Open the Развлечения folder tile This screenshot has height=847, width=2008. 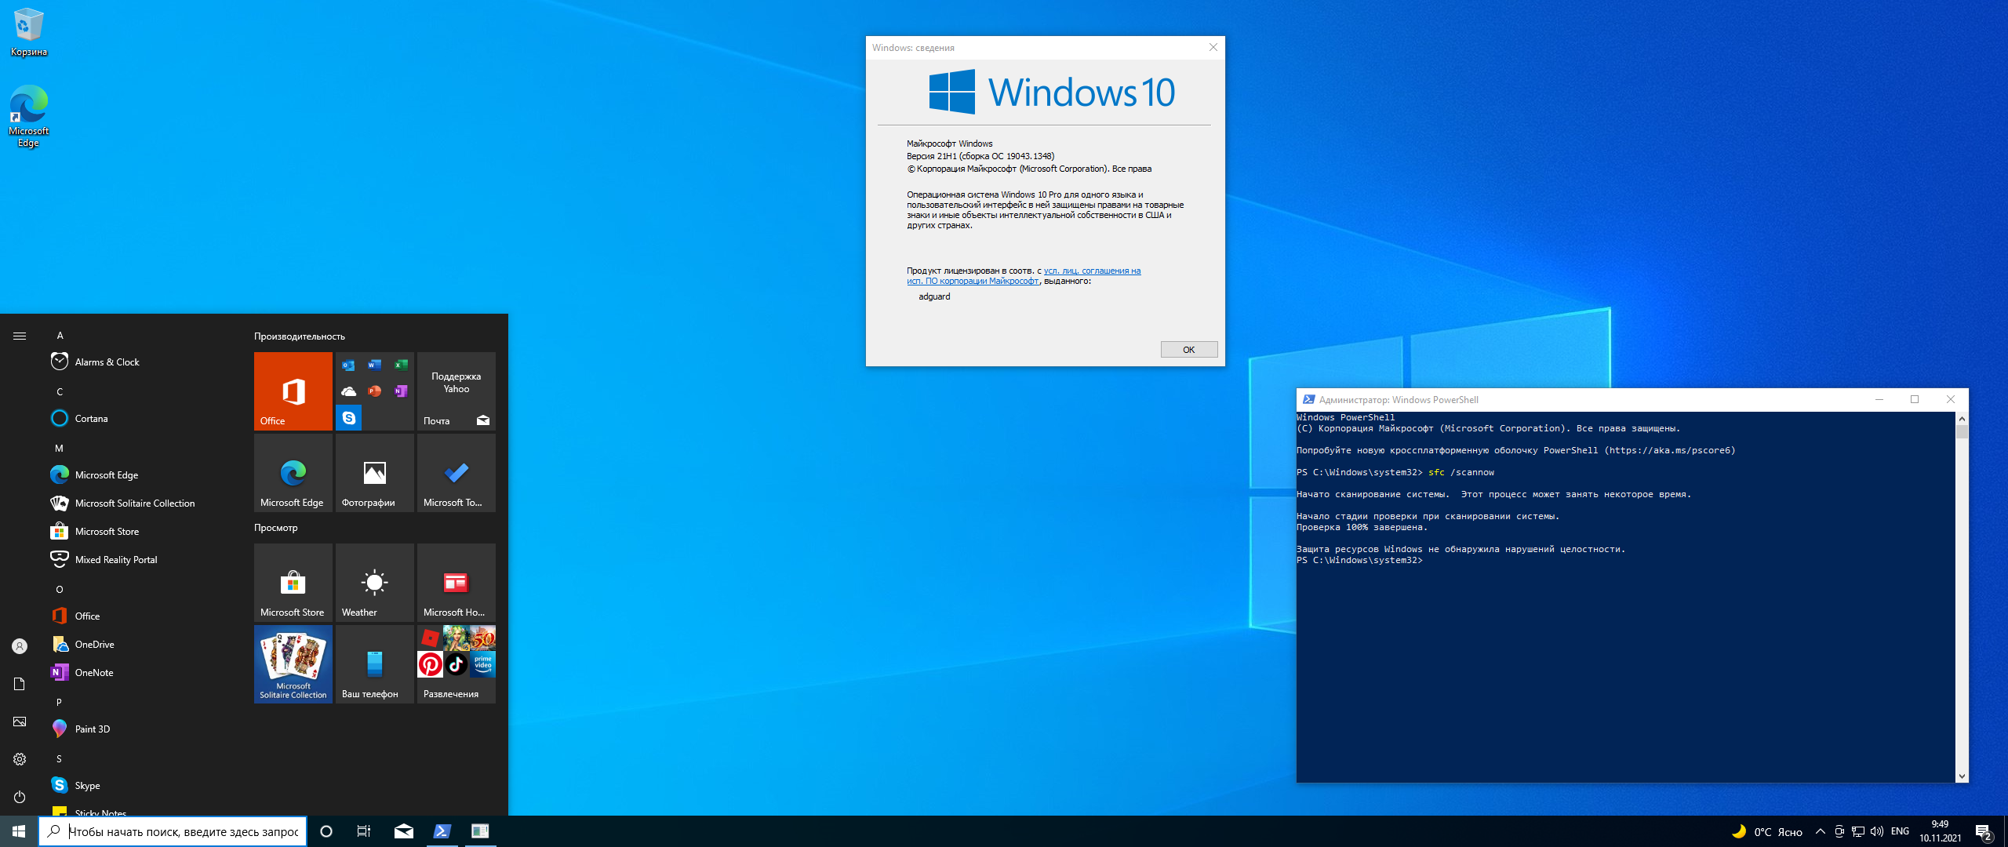[457, 664]
